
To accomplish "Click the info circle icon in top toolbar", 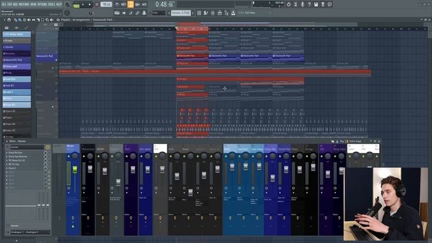I will coord(329,5).
